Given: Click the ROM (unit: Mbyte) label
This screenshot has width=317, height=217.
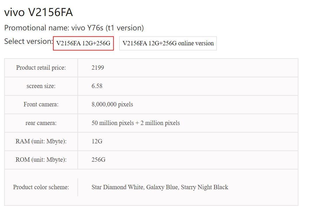Looking at the screenshot, I should coord(41,160).
